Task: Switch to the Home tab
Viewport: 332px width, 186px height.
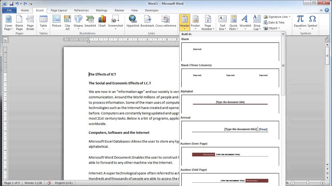Action: [25, 10]
